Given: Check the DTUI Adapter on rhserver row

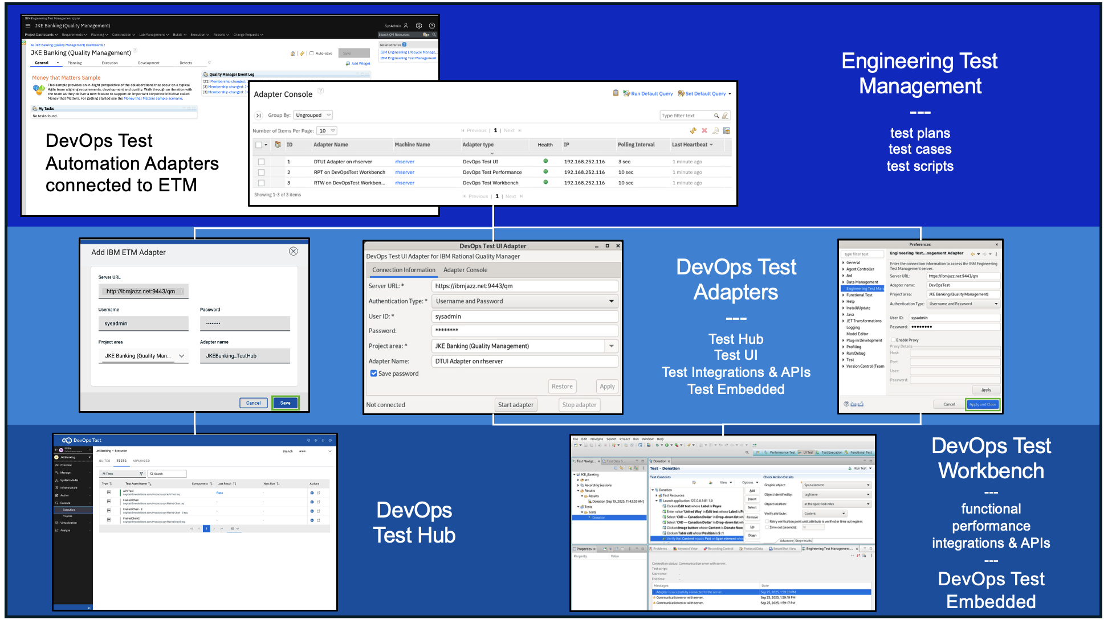Looking at the screenshot, I should click(261, 162).
